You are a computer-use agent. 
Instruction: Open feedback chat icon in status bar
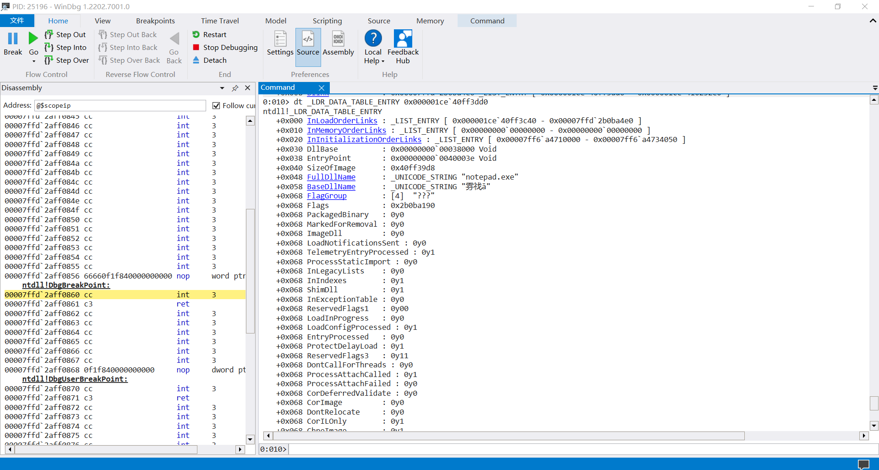[x=863, y=464]
